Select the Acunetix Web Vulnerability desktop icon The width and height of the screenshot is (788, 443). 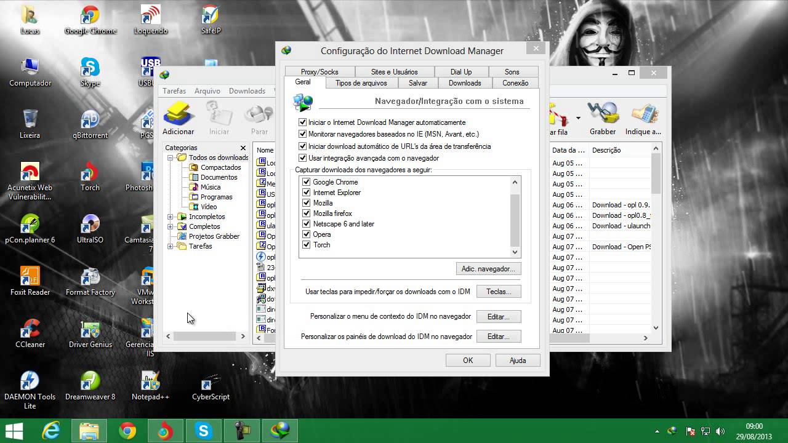pos(30,182)
